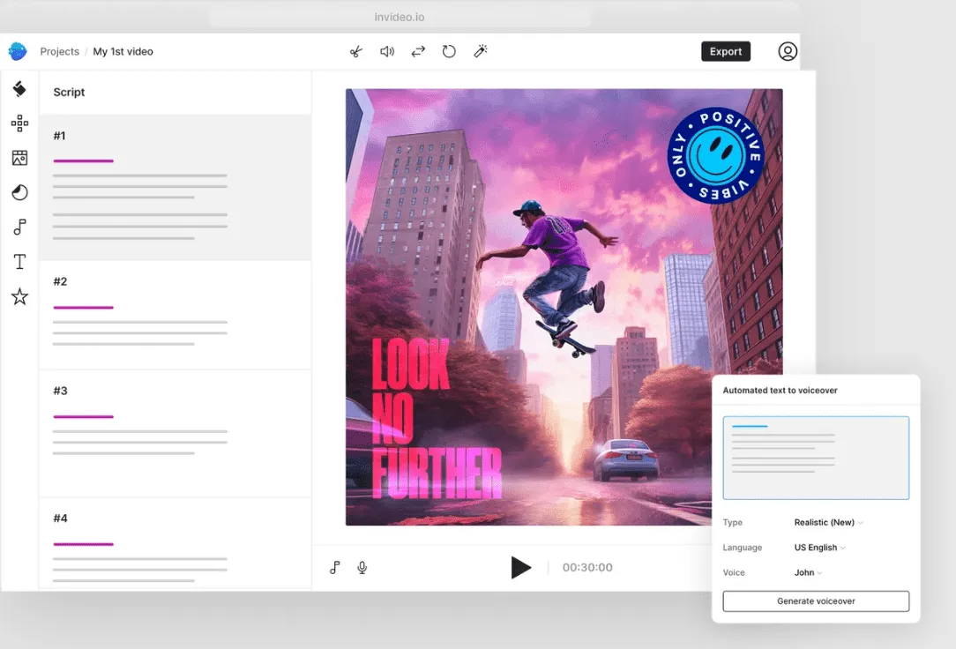Go to Projects breadcrumb
The image size is (956, 649).
coord(60,52)
